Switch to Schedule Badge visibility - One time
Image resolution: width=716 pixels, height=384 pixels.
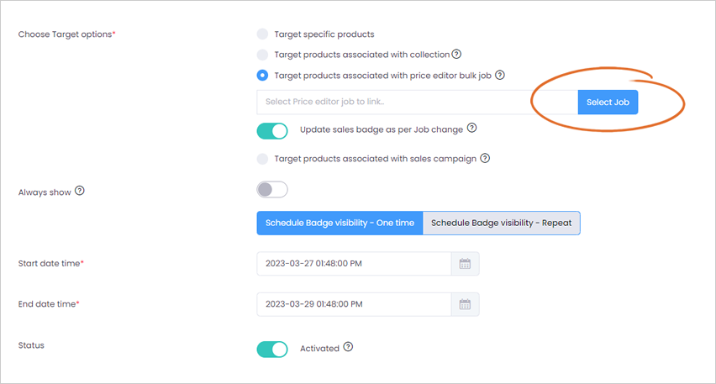(x=340, y=223)
